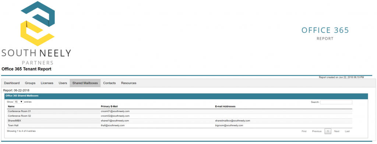
Task: Open the Contacts tab
Action: [x=109, y=83]
